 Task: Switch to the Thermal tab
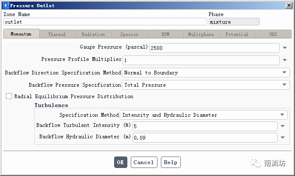(x=57, y=34)
